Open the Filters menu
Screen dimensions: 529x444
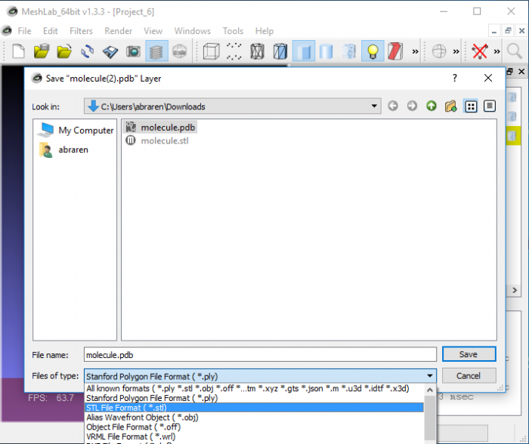point(81,31)
